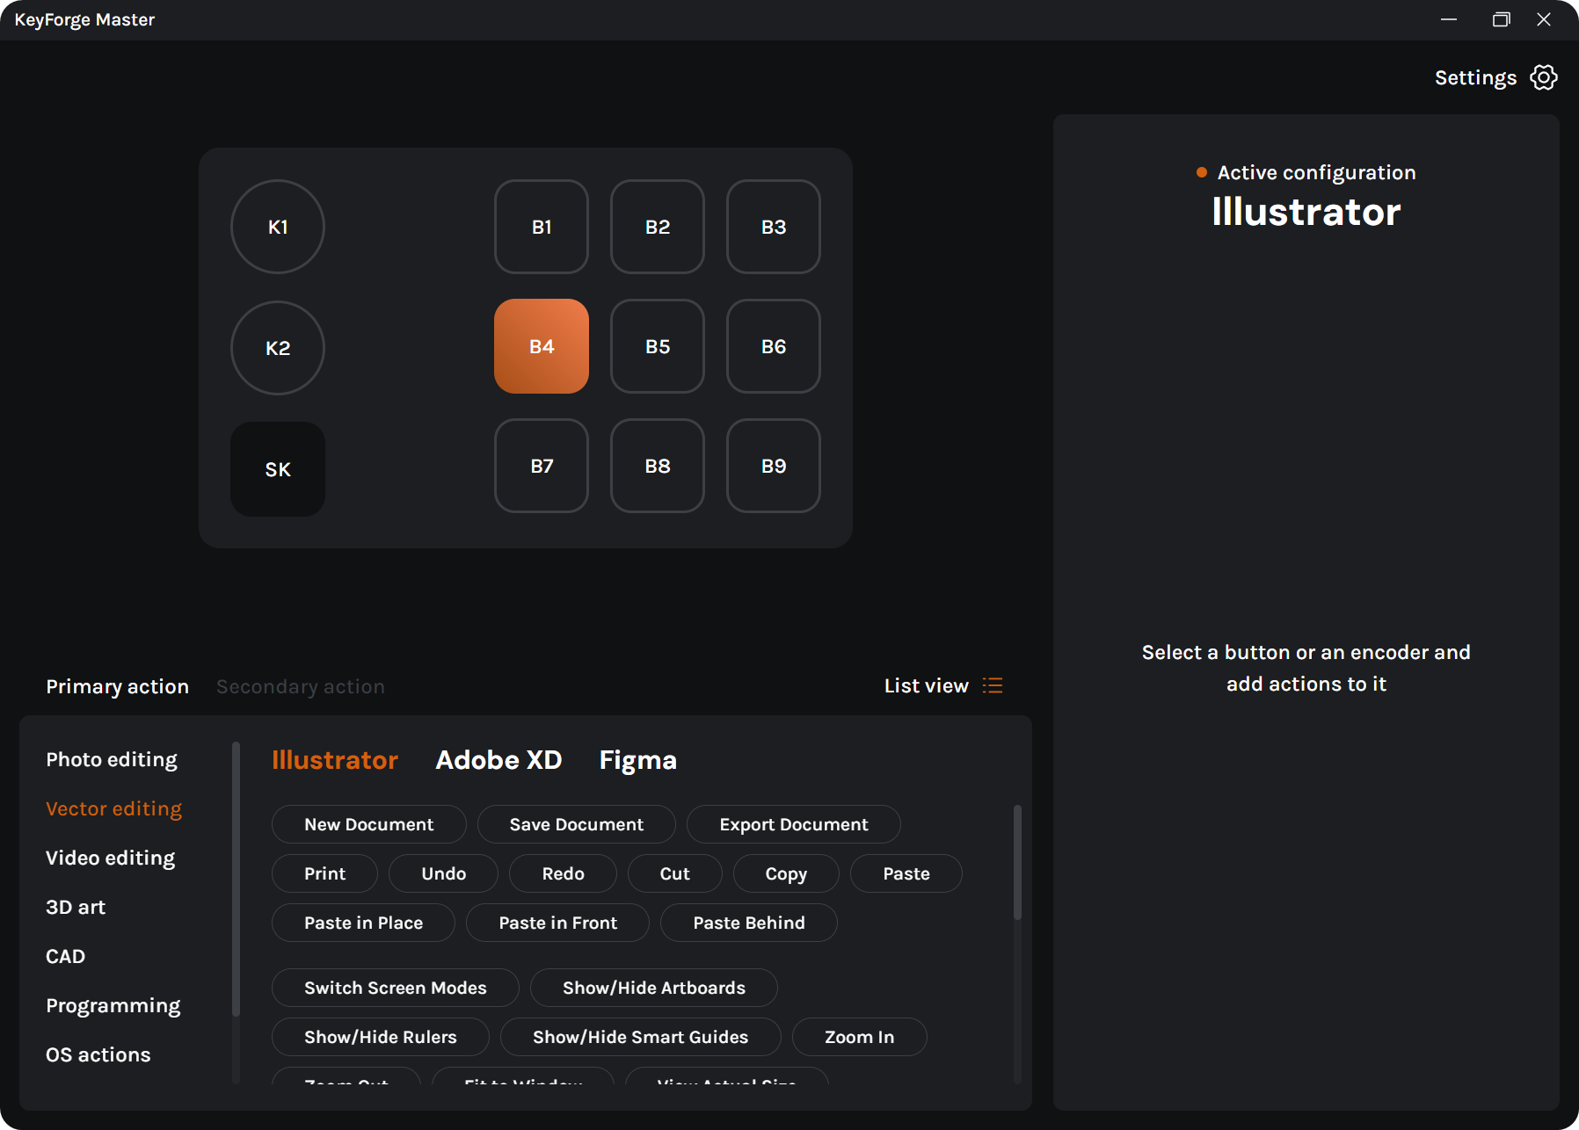
Task: Select button B1 on the device
Action: 542,227
